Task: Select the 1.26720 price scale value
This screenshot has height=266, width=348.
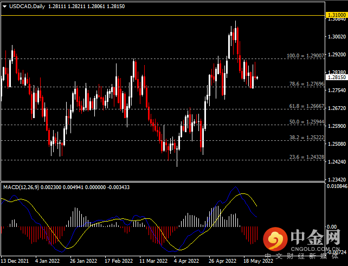Action: pyautogui.click(x=337, y=108)
